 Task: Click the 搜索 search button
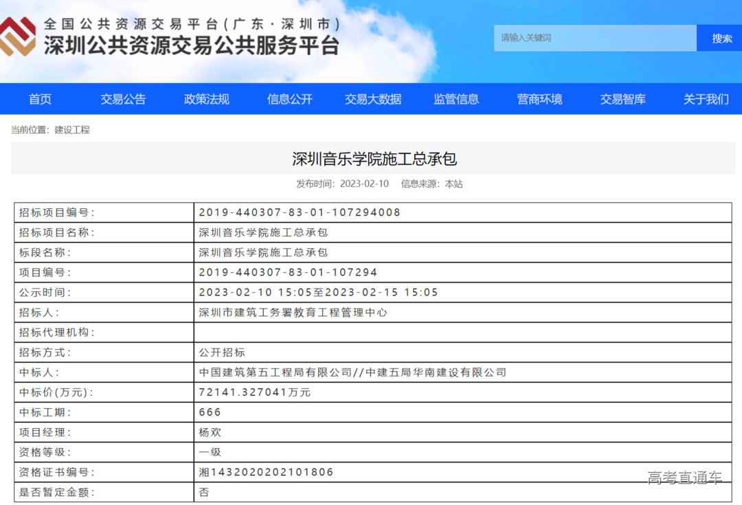click(720, 38)
